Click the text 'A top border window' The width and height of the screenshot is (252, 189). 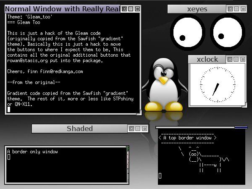pyautogui.click(x=187, y=138)
